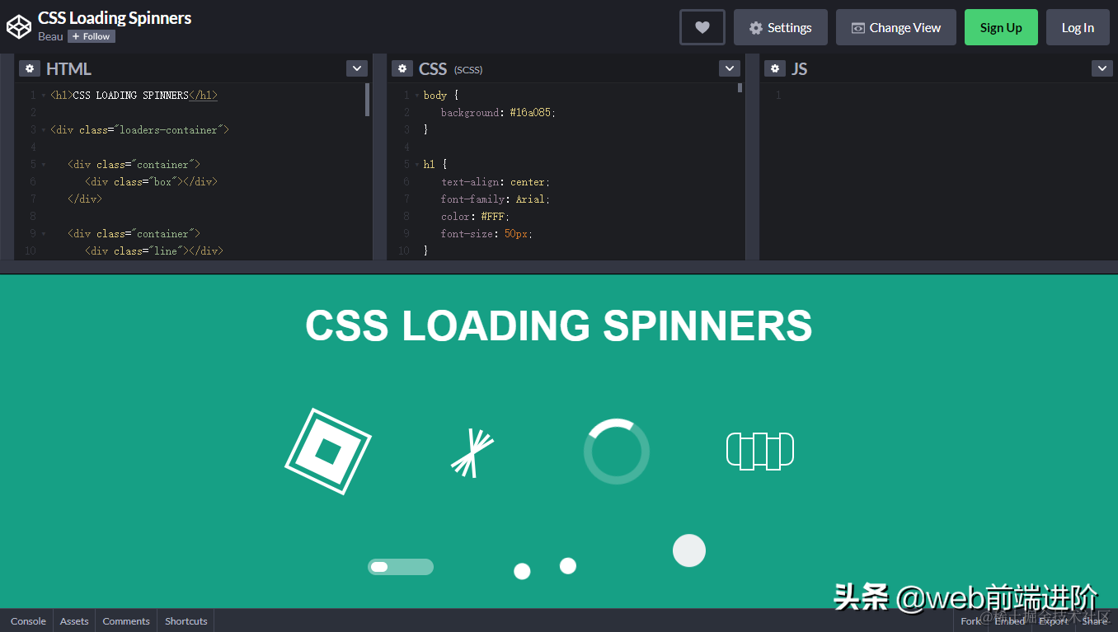Expand the CSS panel dropdown chevron
Image resolution: width=1118 pixels, height=632 pixels.
click(729, 68)
